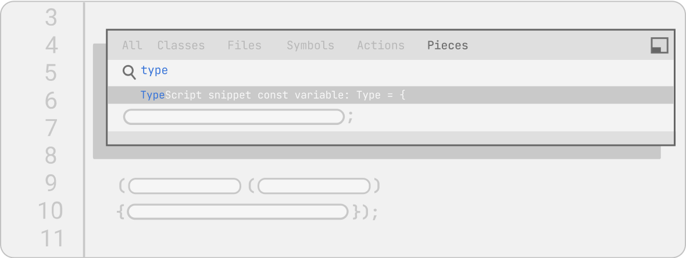Open the Actions tab

(x=380, y=45)
